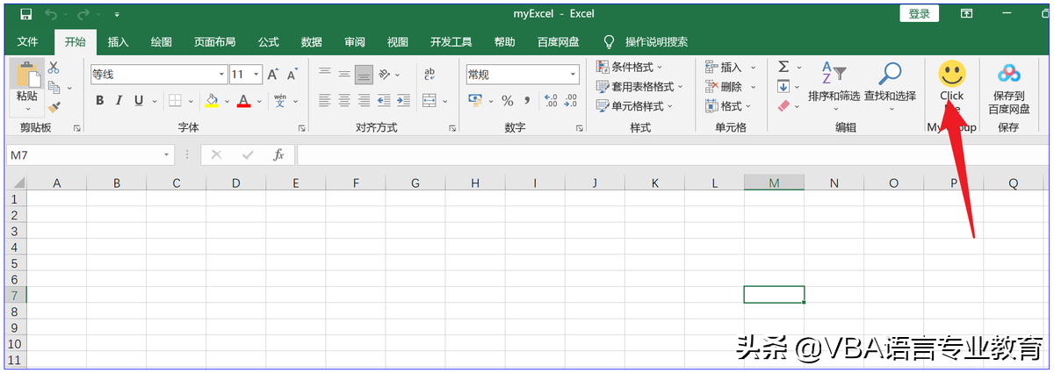This screenshot has width=1054, height=373.
Task: Apply percent style format
Action: pos(508,101)
